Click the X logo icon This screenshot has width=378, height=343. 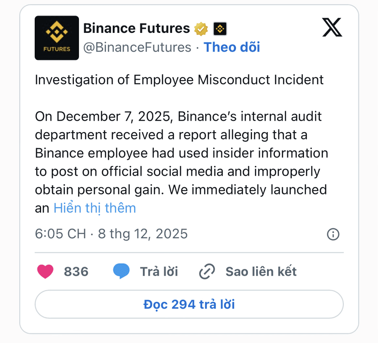[332, 27]
